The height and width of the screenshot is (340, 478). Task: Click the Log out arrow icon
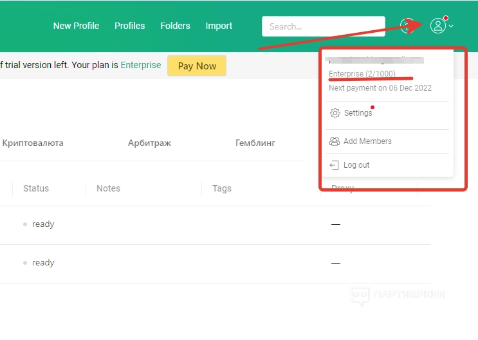334,165
